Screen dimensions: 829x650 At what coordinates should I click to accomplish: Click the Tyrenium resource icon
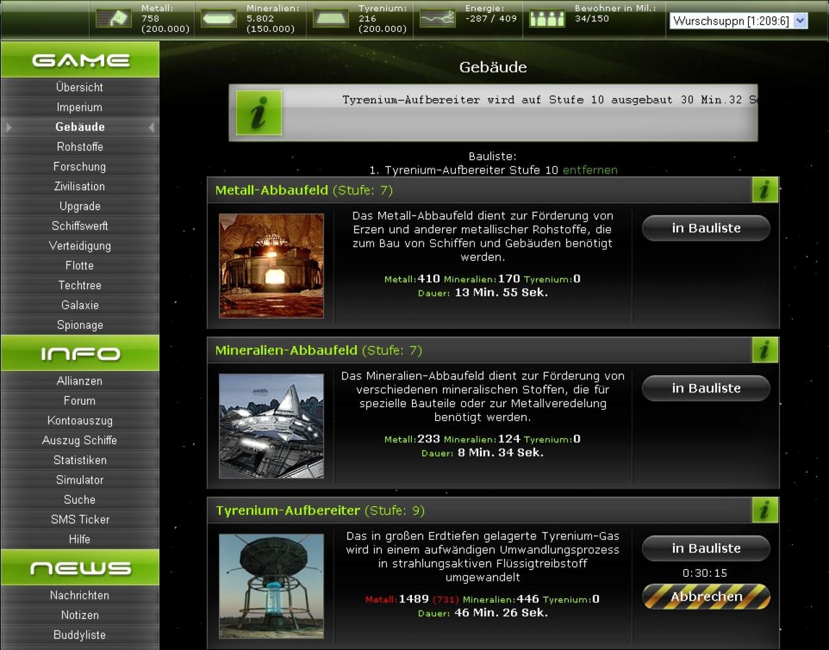[331, 18]
